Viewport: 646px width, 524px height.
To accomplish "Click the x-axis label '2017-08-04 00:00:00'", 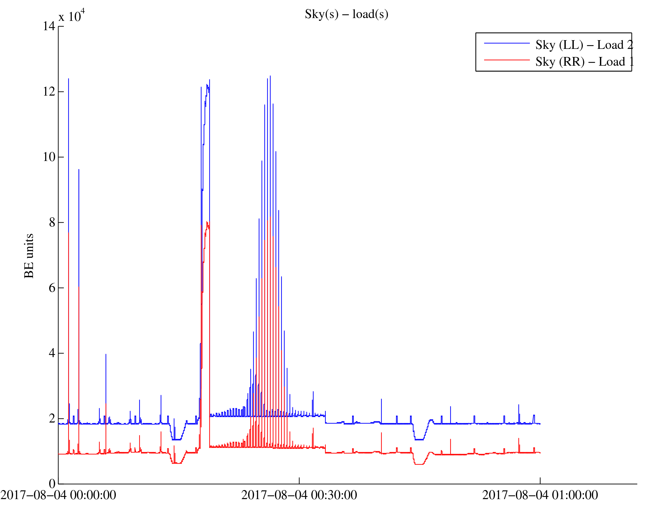I will (58, 495).
